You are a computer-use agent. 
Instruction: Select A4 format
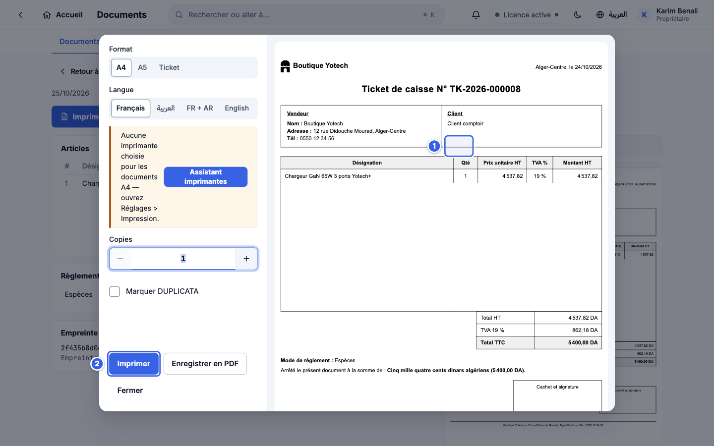click(x=121, y=67)
